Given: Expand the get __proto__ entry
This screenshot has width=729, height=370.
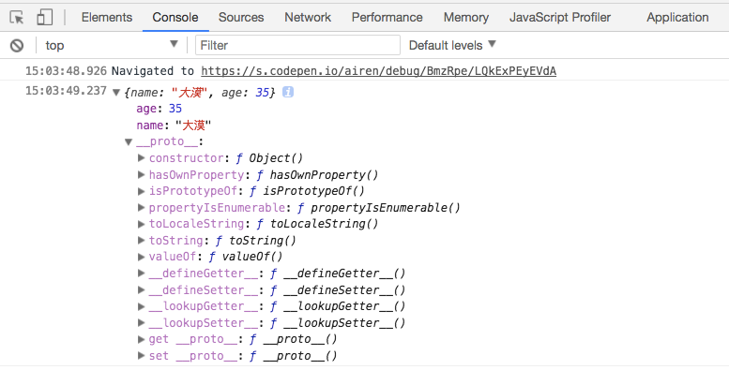Looking at the screenshot, I should tap(142, 339).
